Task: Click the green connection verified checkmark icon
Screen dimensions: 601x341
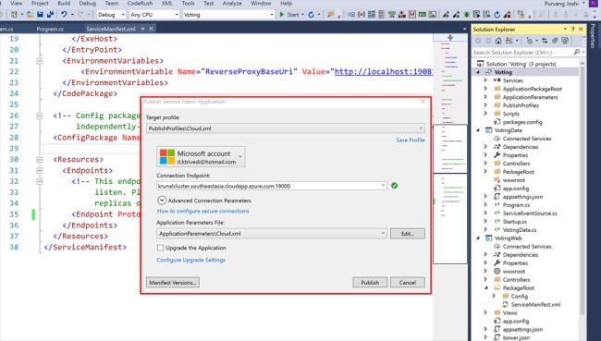Action: [x=395, y=186]
